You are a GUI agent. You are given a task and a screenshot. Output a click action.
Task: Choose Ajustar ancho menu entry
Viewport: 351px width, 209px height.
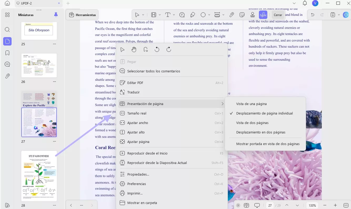click(172, 123)
